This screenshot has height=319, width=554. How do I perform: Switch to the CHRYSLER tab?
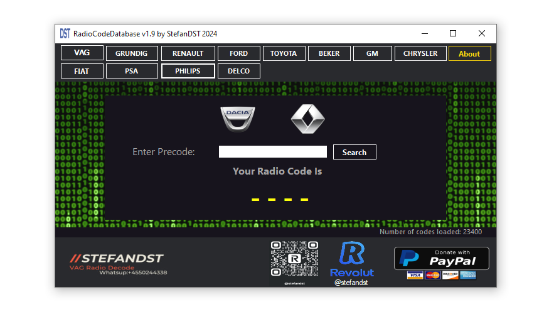pyautogui.click(x=420, y=53)
